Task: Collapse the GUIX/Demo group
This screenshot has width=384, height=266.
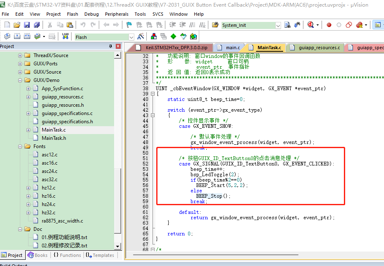Action: click(20, 80)
